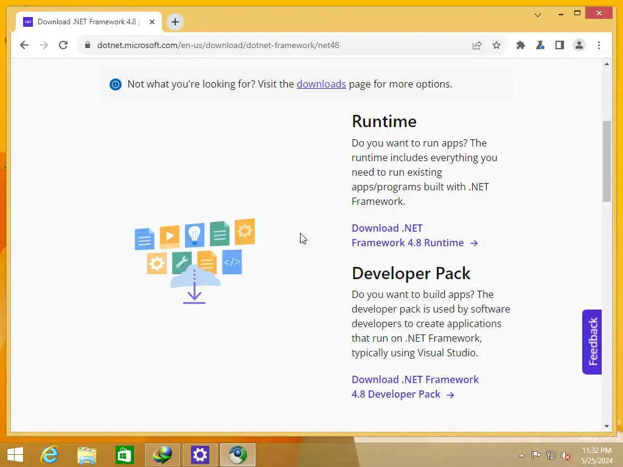Image resolution: width=623 pixels, height=467 pixels.
Task: Expand the tab search chevron
Action: (538, 15)
